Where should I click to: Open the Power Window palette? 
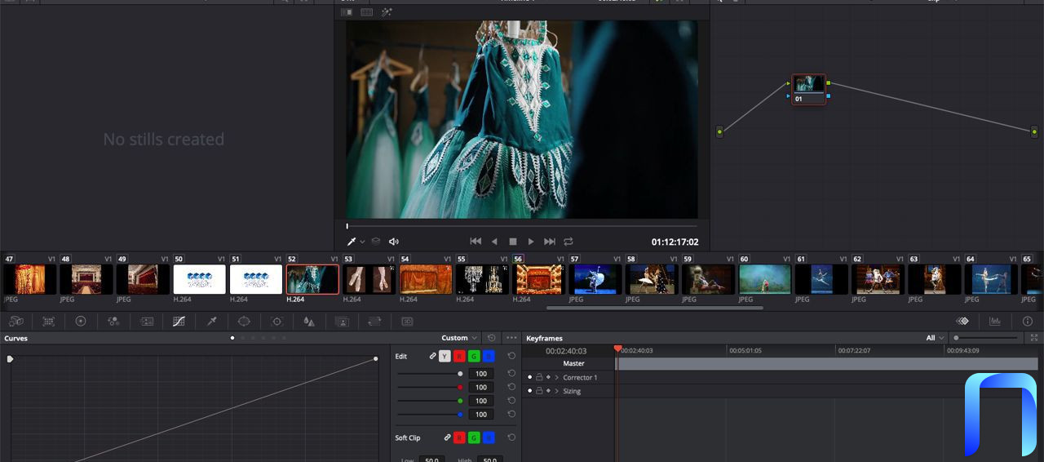coord(244,322)
